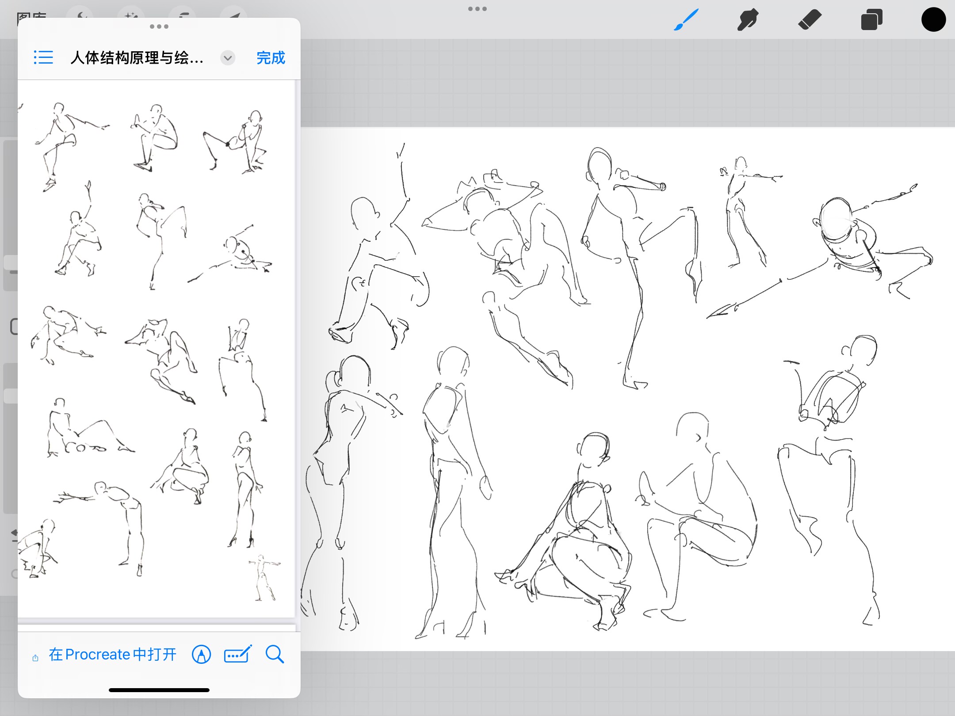Open the 图库 gallery menu
955x716 pixels.
point(31,14)
